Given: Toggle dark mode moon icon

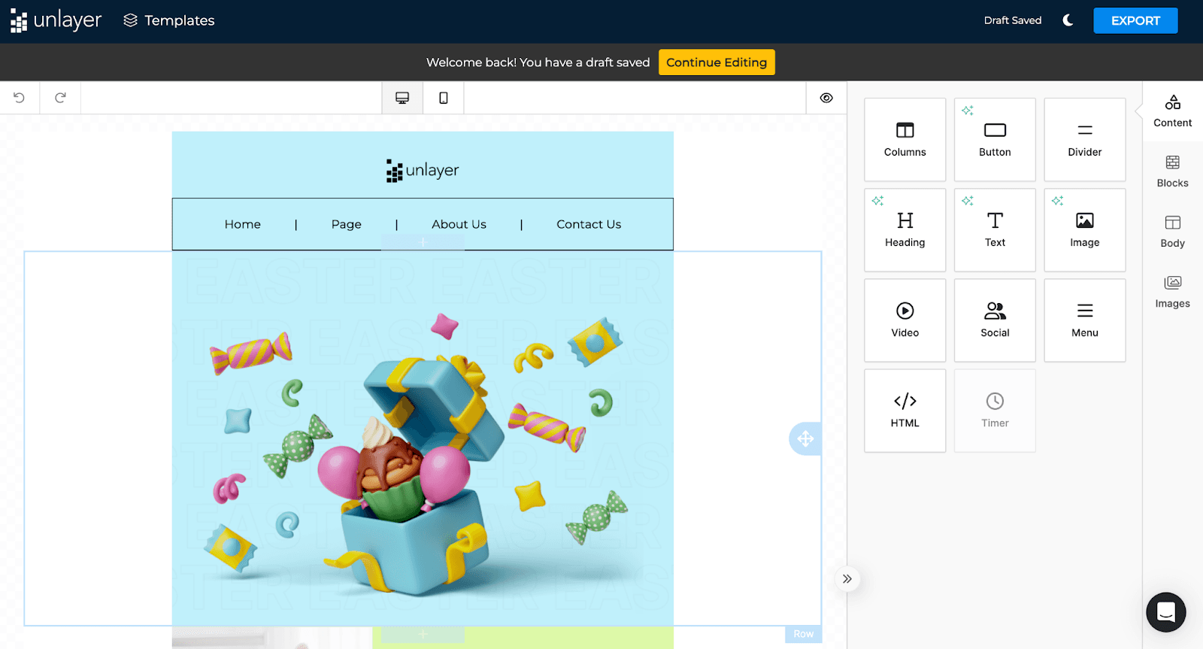Looking at the screenshot, I should (1068, 20).
